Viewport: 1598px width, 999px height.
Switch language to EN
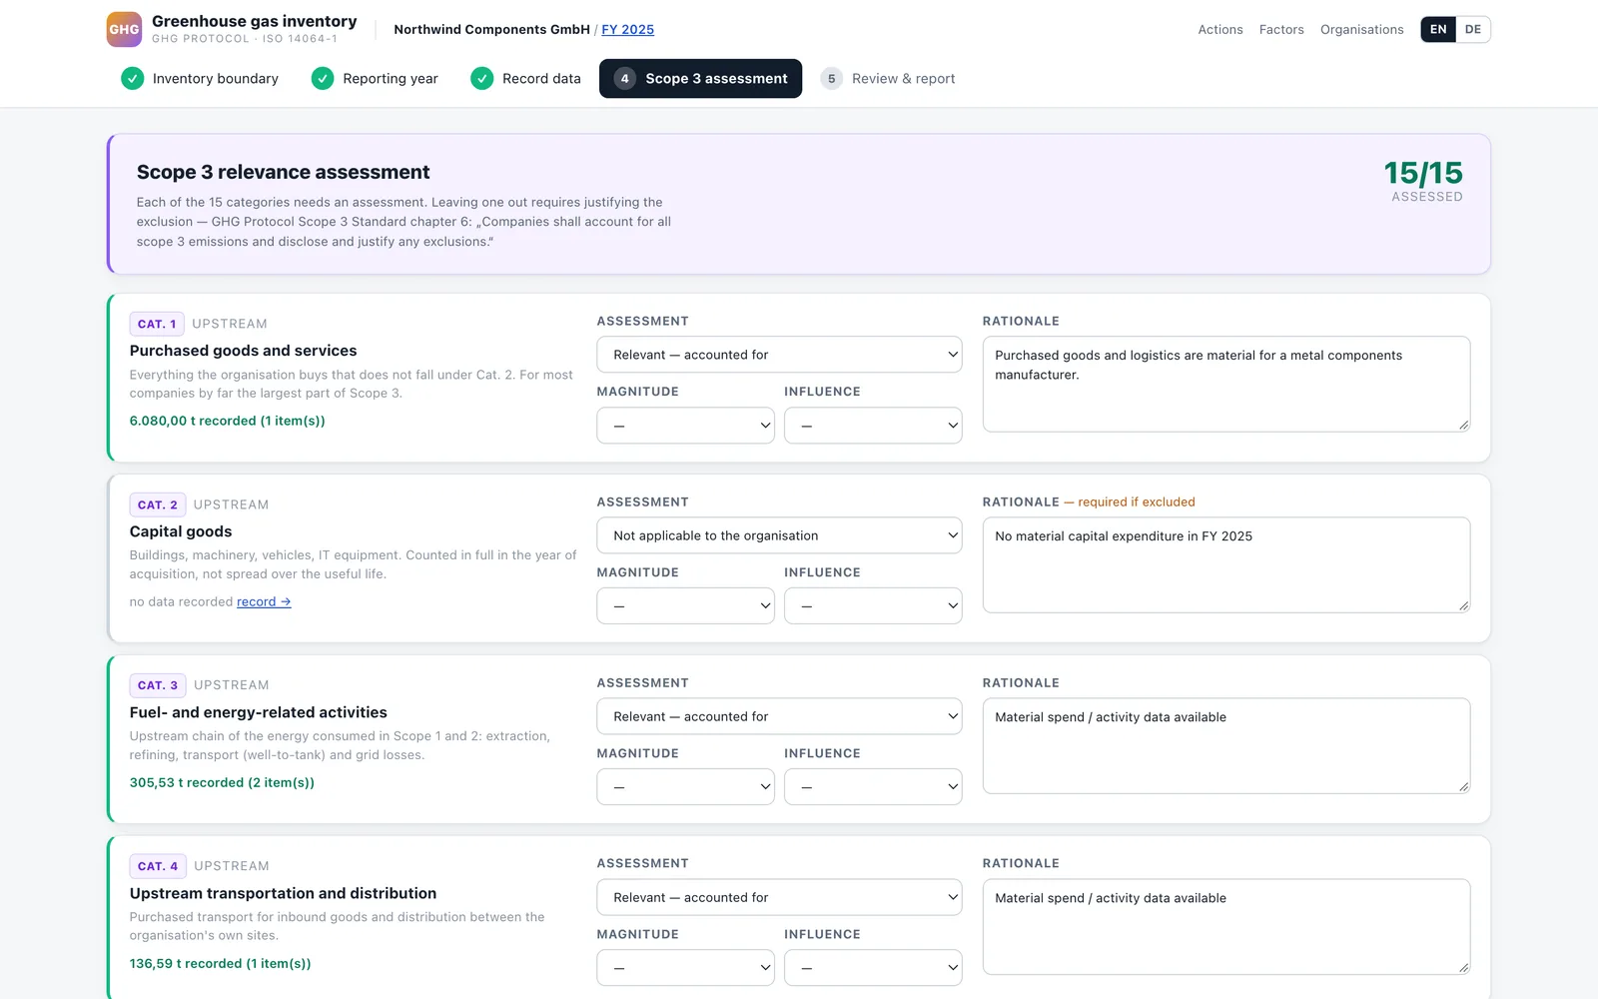(x=1438, y=29)
